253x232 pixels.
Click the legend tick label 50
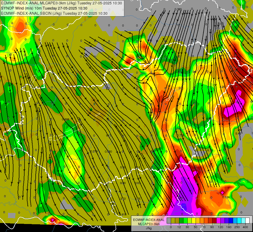[196, 227]
